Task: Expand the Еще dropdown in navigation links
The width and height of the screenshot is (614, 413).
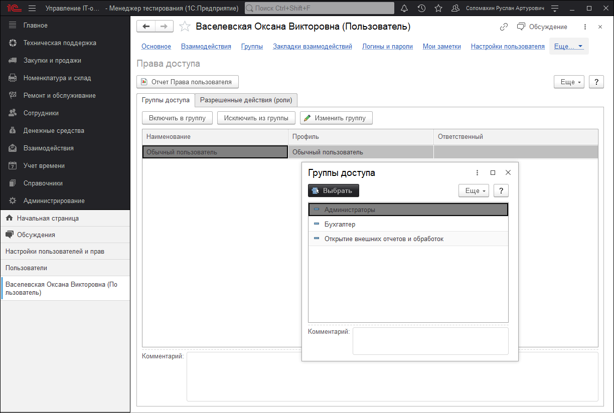Action: (x=568, y=46)
